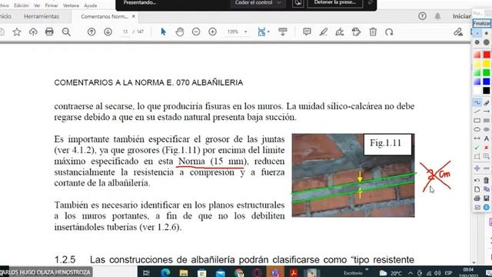Open File Explorer from the taskbar

[x=184, y=272]
